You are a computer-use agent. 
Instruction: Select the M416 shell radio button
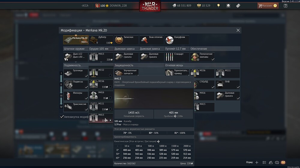tap(110, 98)
